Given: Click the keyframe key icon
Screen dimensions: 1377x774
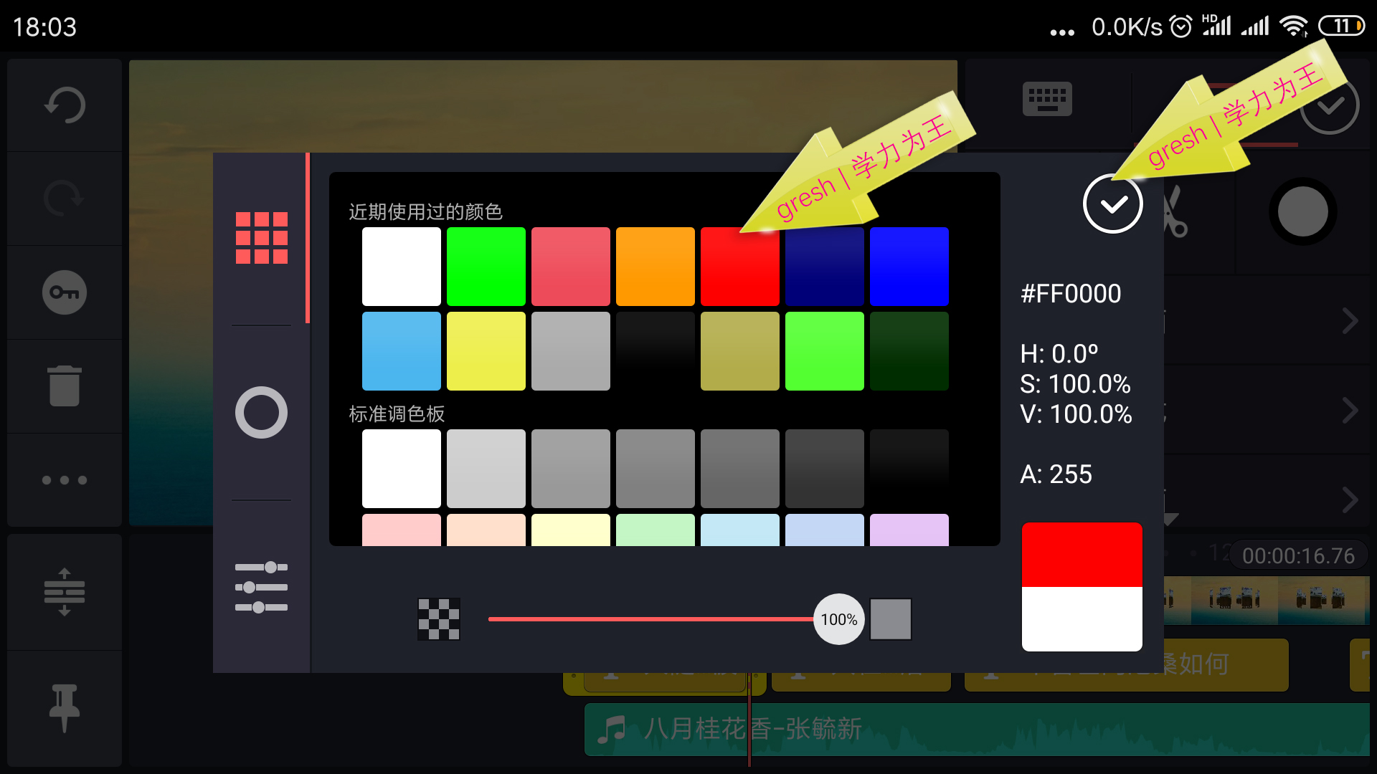Looking at the screenshot, I should 65,292.
